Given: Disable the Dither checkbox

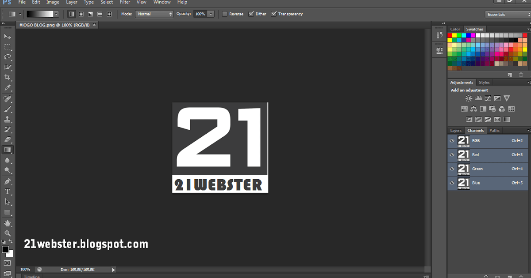Looking at the screenshot, I should tap(251, 14).
